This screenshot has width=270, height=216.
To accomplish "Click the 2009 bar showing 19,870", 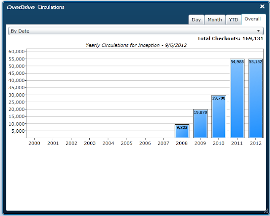I will (x=200, y=123).
